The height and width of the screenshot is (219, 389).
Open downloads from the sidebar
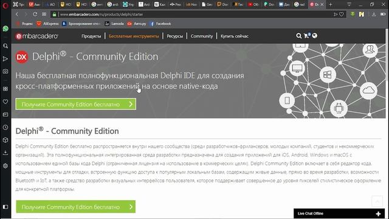click(5, 153)
